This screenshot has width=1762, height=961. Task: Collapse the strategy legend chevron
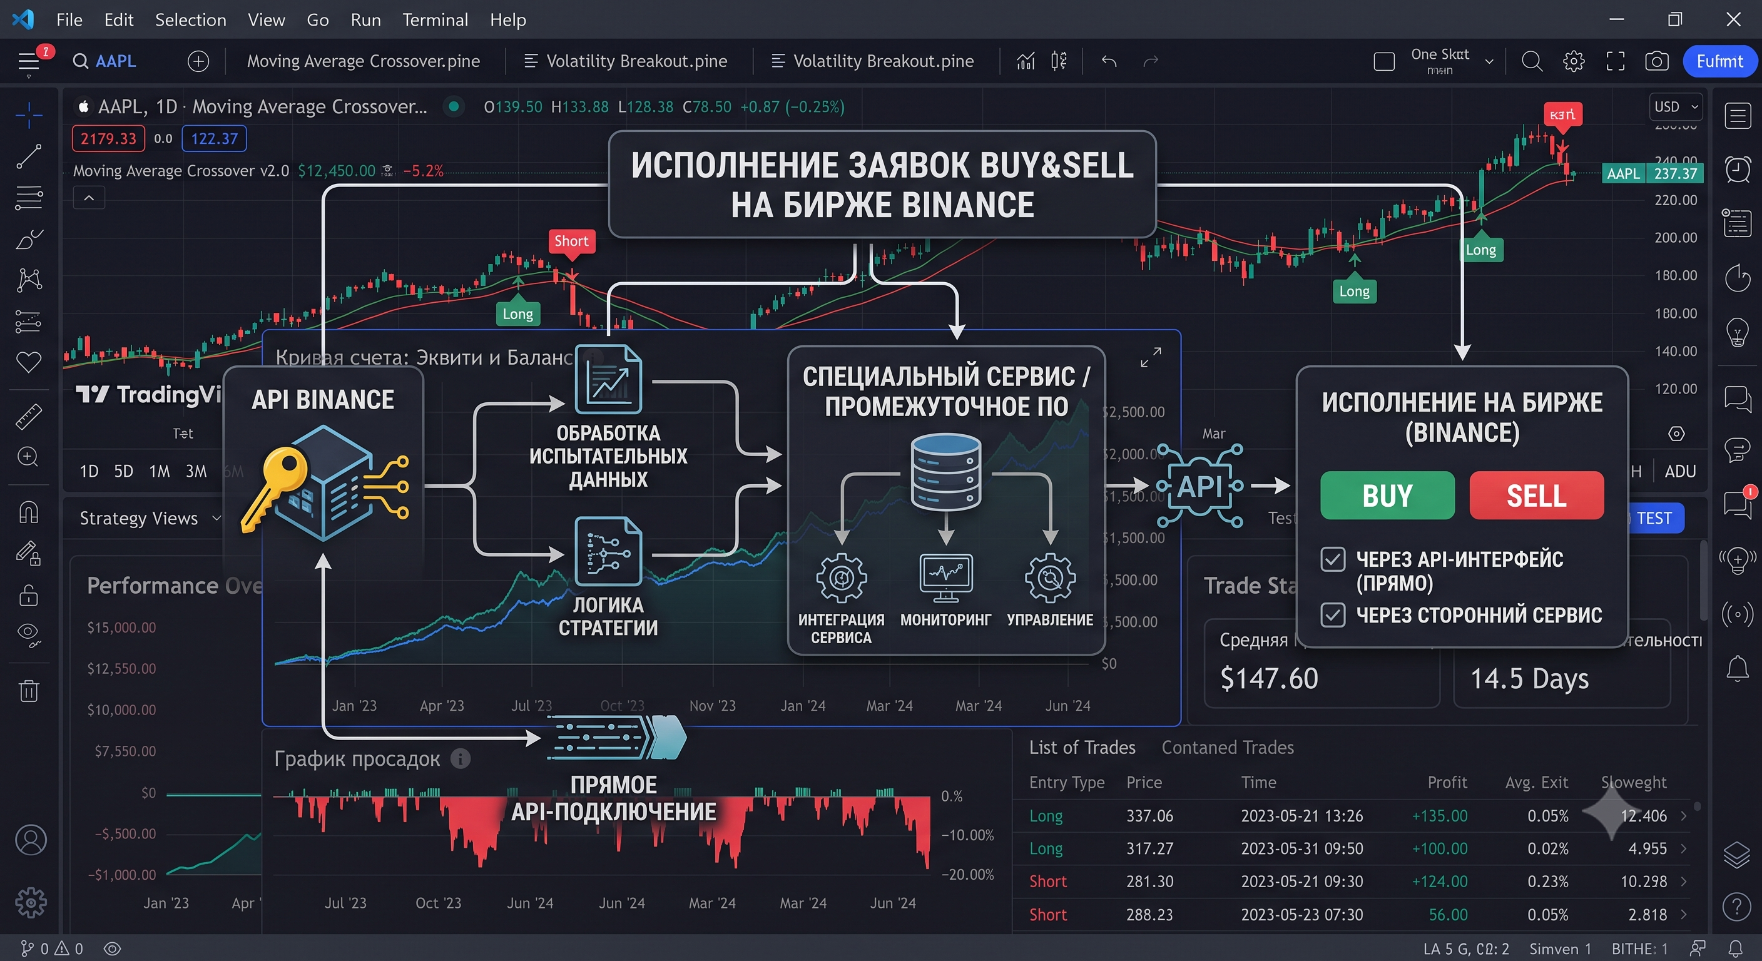coord(89,198)
